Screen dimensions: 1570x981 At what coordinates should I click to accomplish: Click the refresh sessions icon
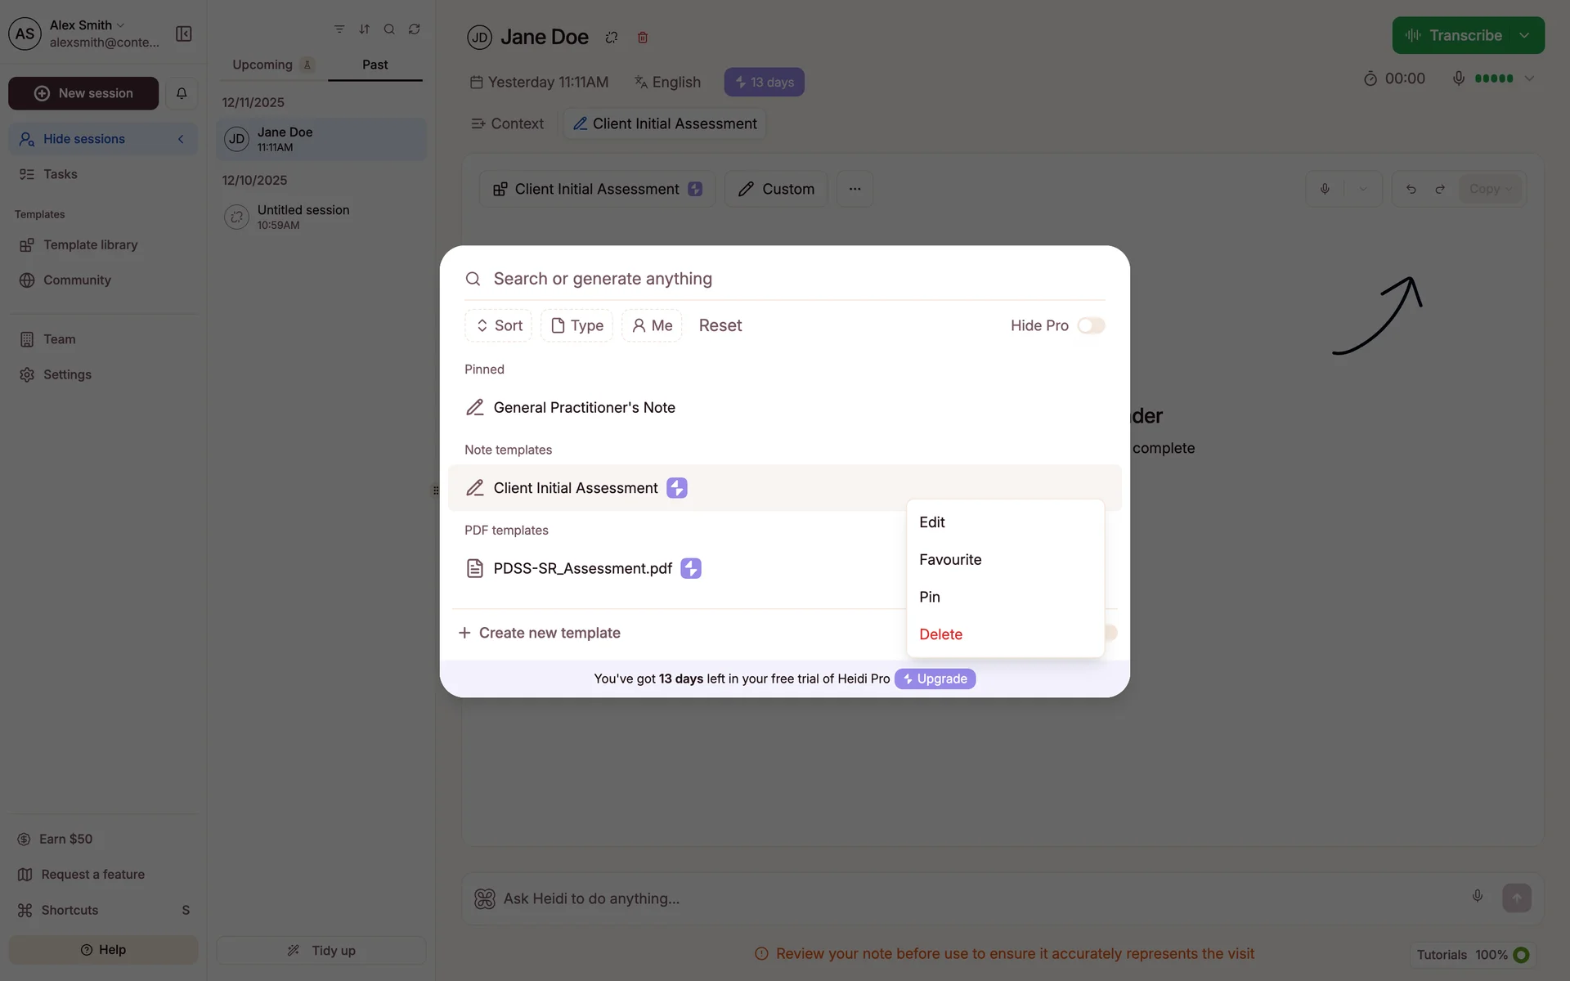point(415,29)
